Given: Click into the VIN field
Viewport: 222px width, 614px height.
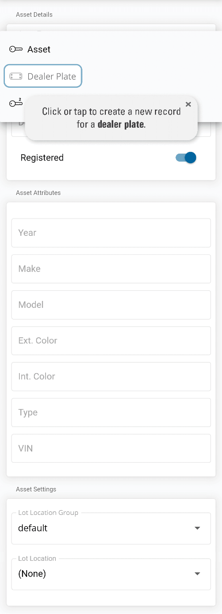Looking at the screenshot, I should (x=111, y=448).
